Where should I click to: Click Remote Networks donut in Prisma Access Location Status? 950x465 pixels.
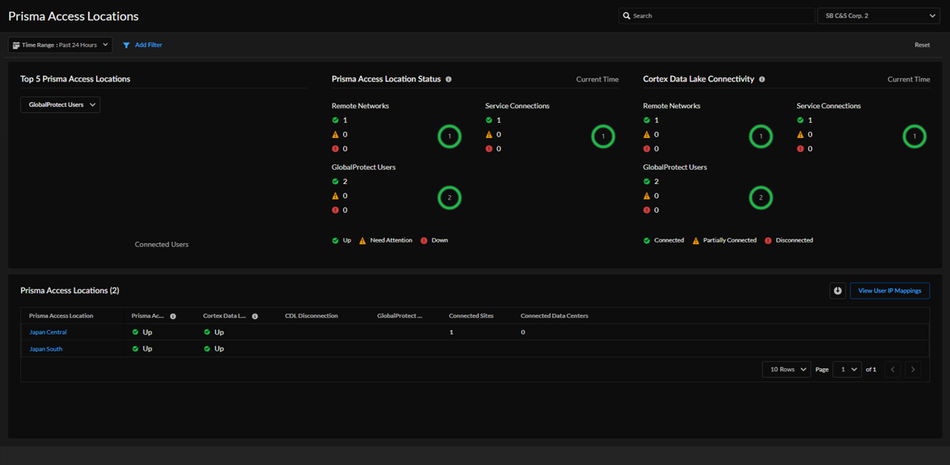pyautogui.click(x=449, y=137)
